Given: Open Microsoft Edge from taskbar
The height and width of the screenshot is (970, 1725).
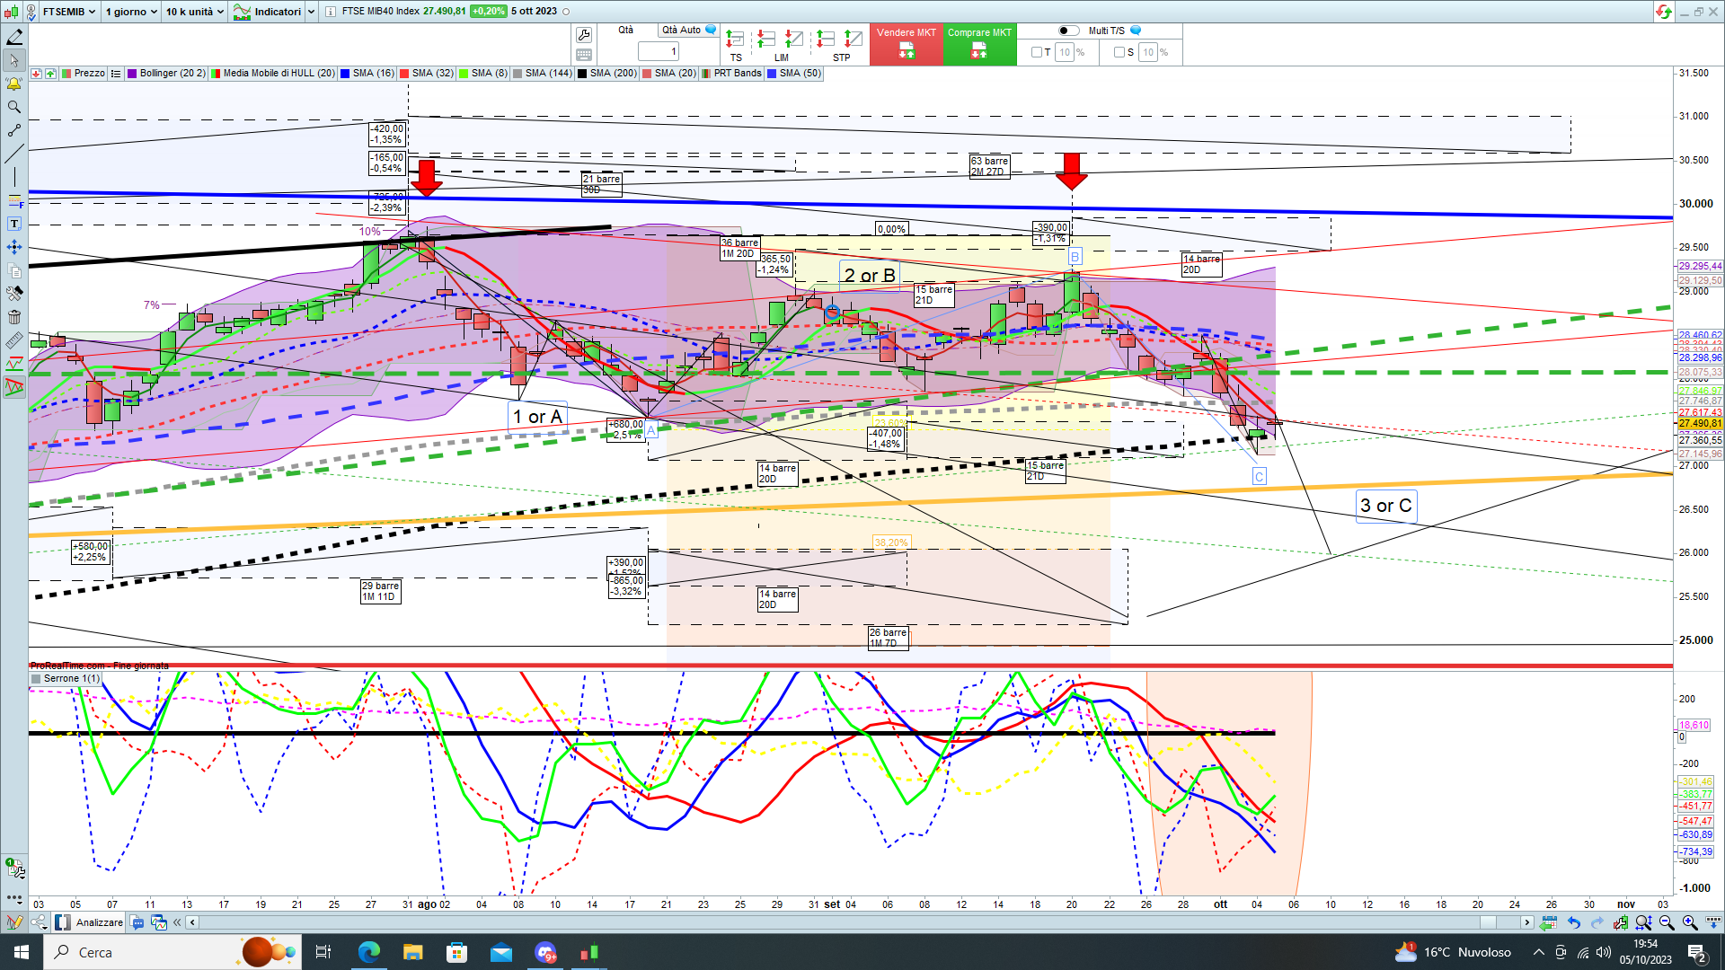Looking at the screenshot, I should click(368, 952).
